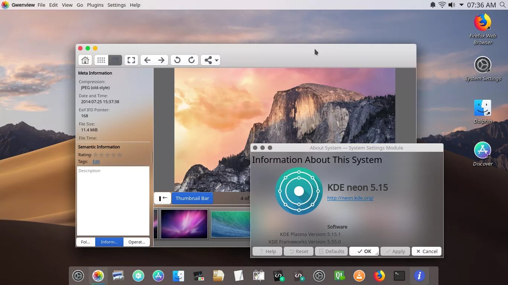
Task: Click the Share icon in Gwenview toolbar
Action: (x=208, y=60)
